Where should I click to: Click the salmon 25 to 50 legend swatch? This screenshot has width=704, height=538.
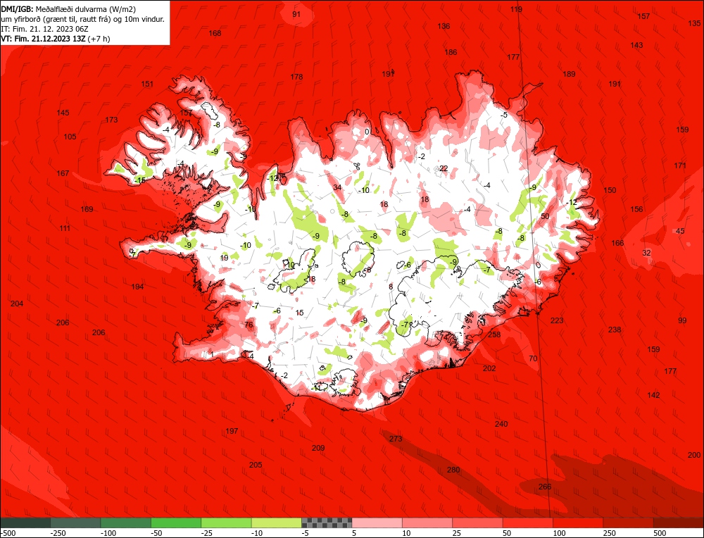click(478, 523)
